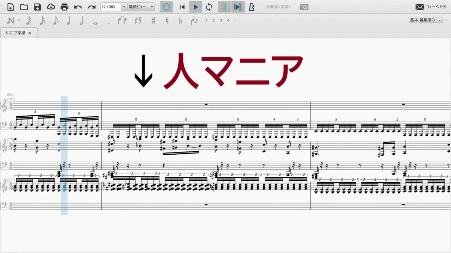Screen dimensions: 451x253
Task: Add a tie between notes
Action: [122, 21]
